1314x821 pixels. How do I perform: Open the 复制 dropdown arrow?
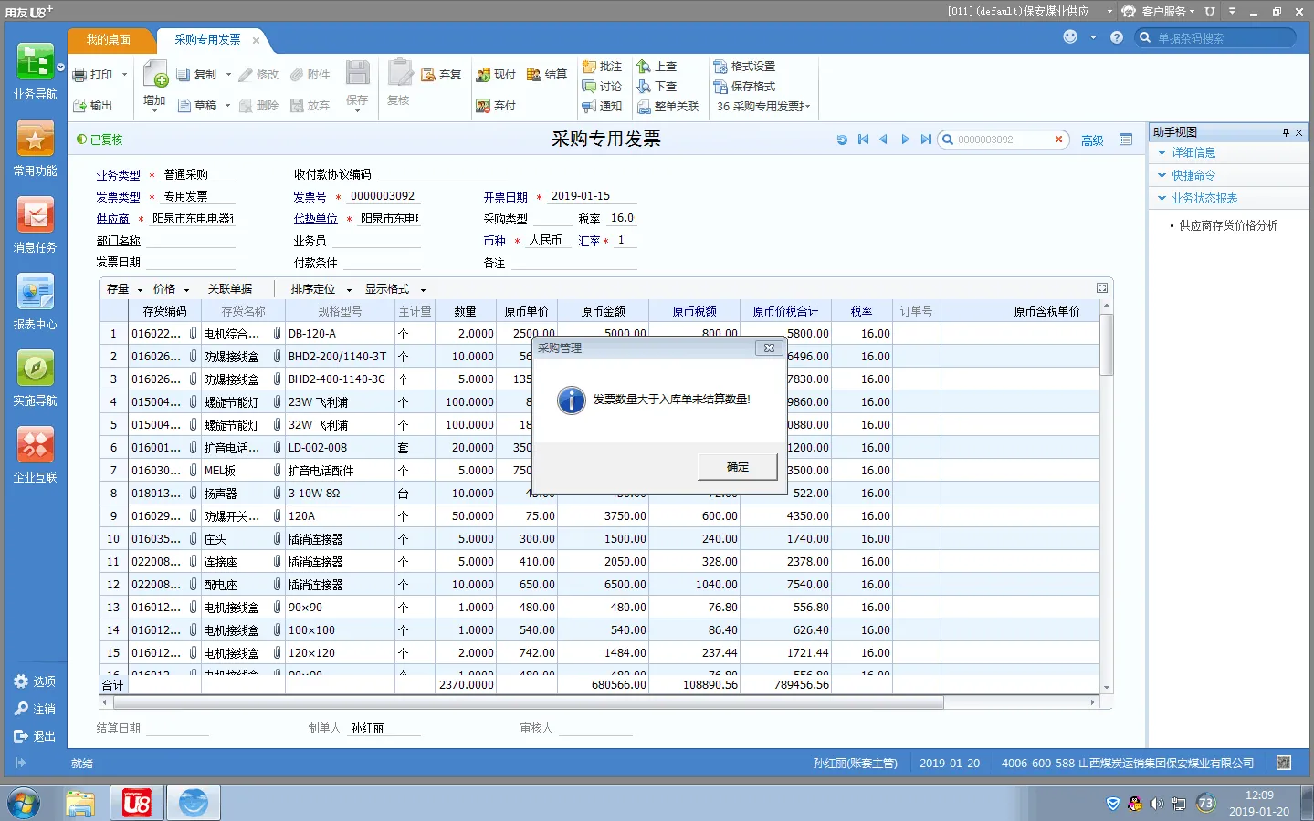tap(228, 75)
